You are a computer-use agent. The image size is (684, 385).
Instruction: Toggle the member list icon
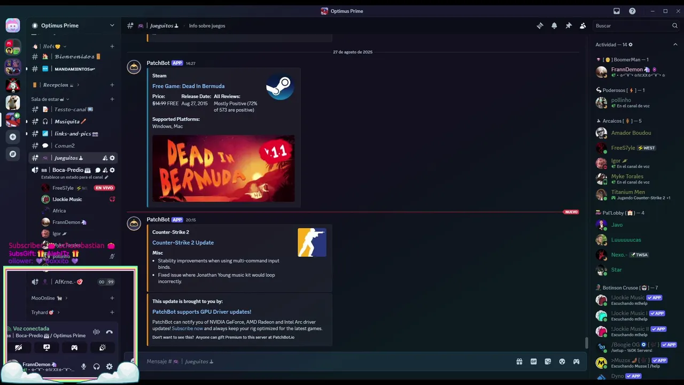[x=582, y=26]
